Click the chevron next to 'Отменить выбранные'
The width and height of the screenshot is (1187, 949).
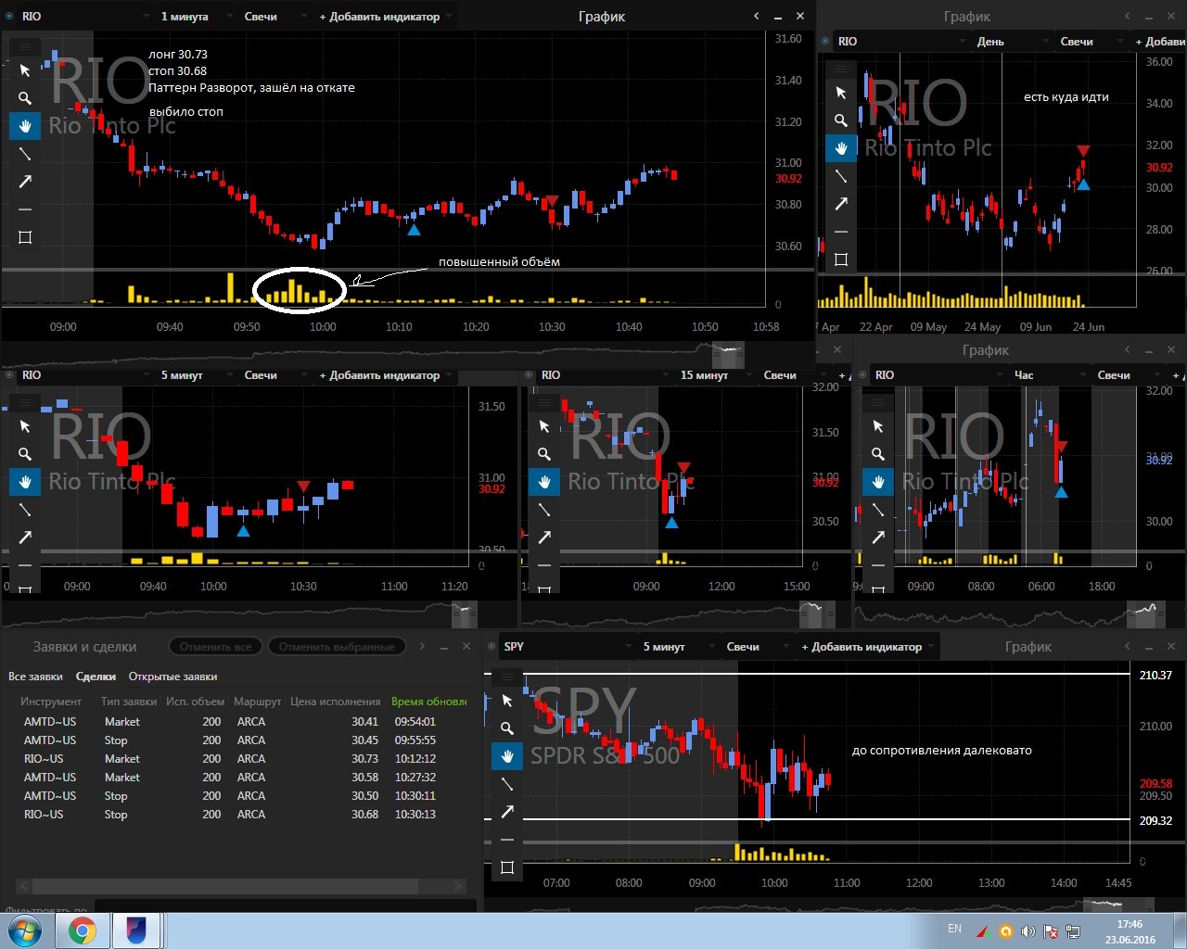point(422,646)
